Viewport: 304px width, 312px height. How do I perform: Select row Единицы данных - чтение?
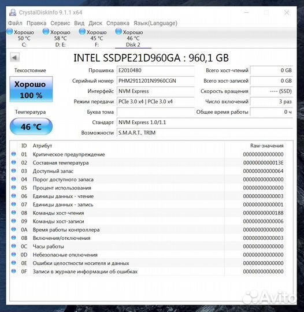click(147, 196)
